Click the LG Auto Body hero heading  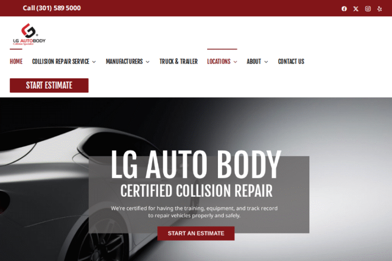[196, 164]
